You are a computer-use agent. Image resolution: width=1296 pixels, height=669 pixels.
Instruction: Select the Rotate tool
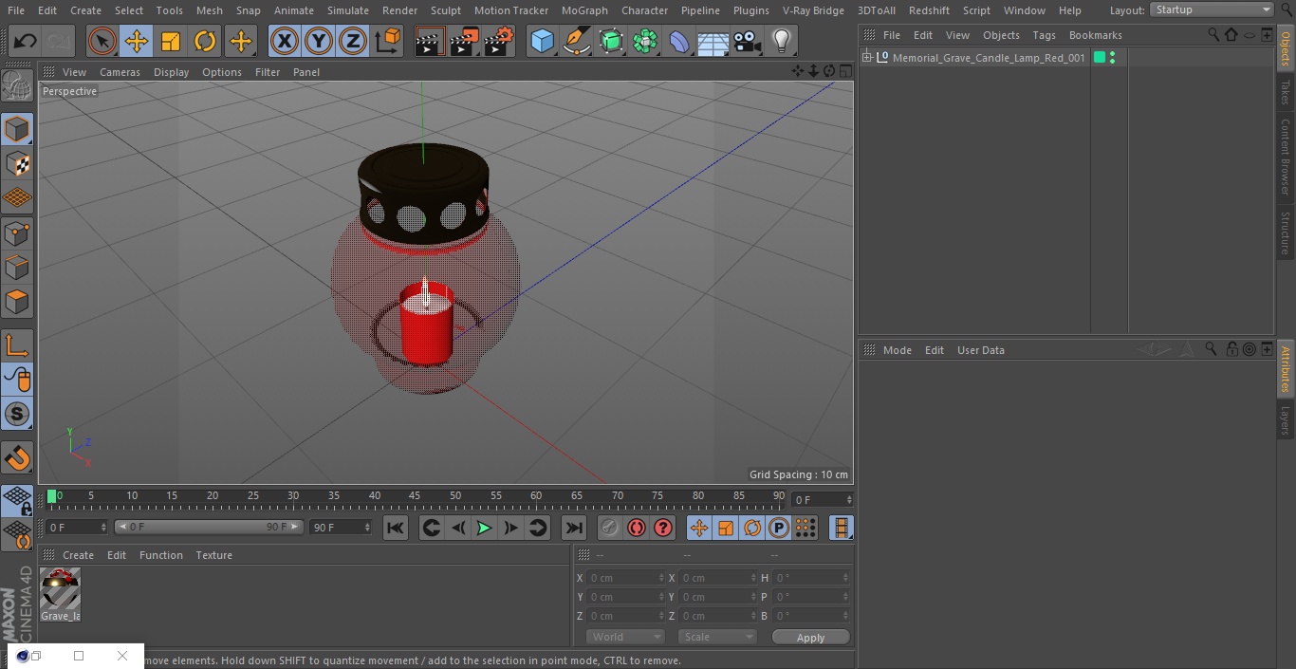tap(205, 41)
